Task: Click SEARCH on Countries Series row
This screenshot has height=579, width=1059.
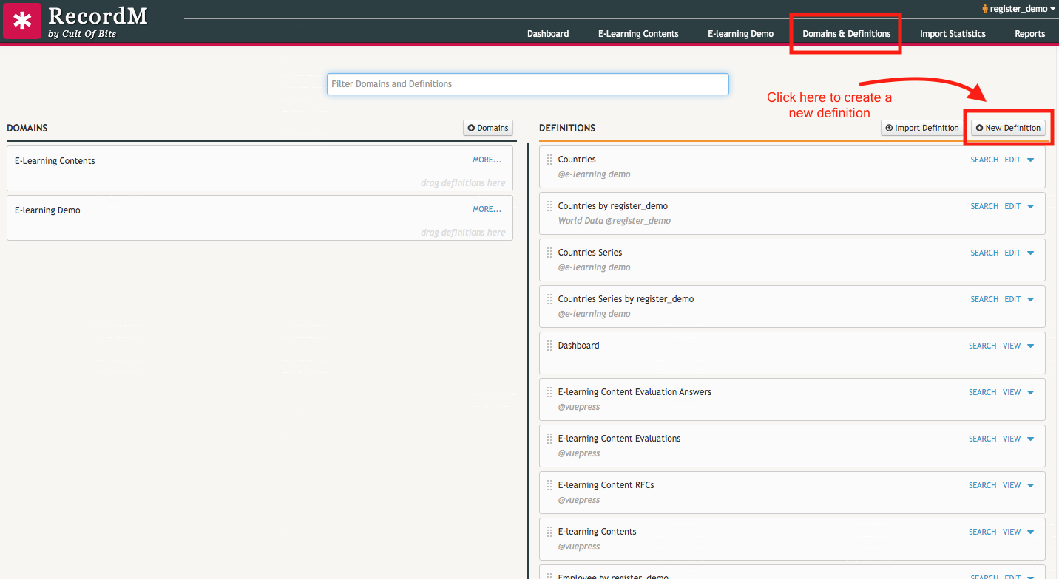Action: coord(984,253)
